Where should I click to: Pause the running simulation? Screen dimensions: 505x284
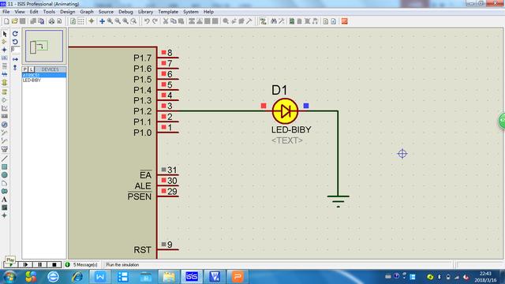(x=40, y=265)
